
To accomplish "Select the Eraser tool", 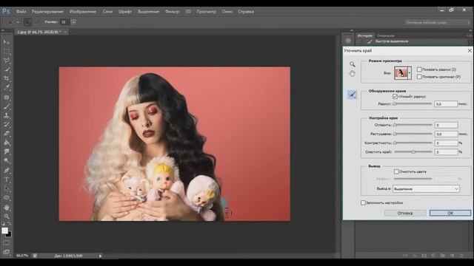I will (x=7, y=134).
